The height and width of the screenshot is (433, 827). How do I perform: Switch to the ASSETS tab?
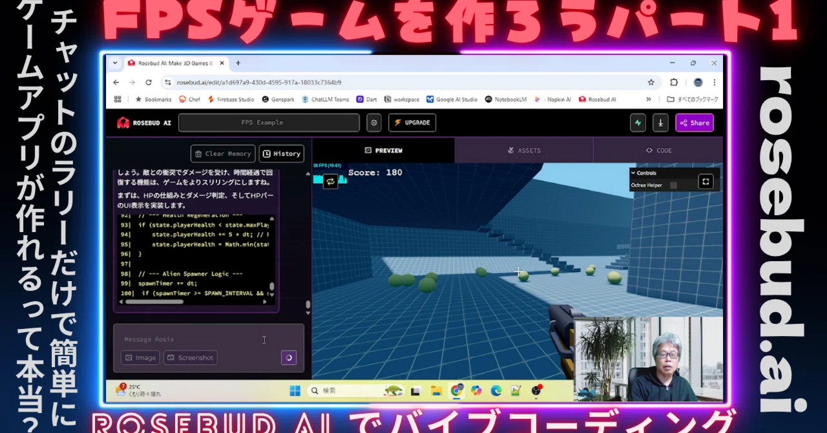[524, 150]
